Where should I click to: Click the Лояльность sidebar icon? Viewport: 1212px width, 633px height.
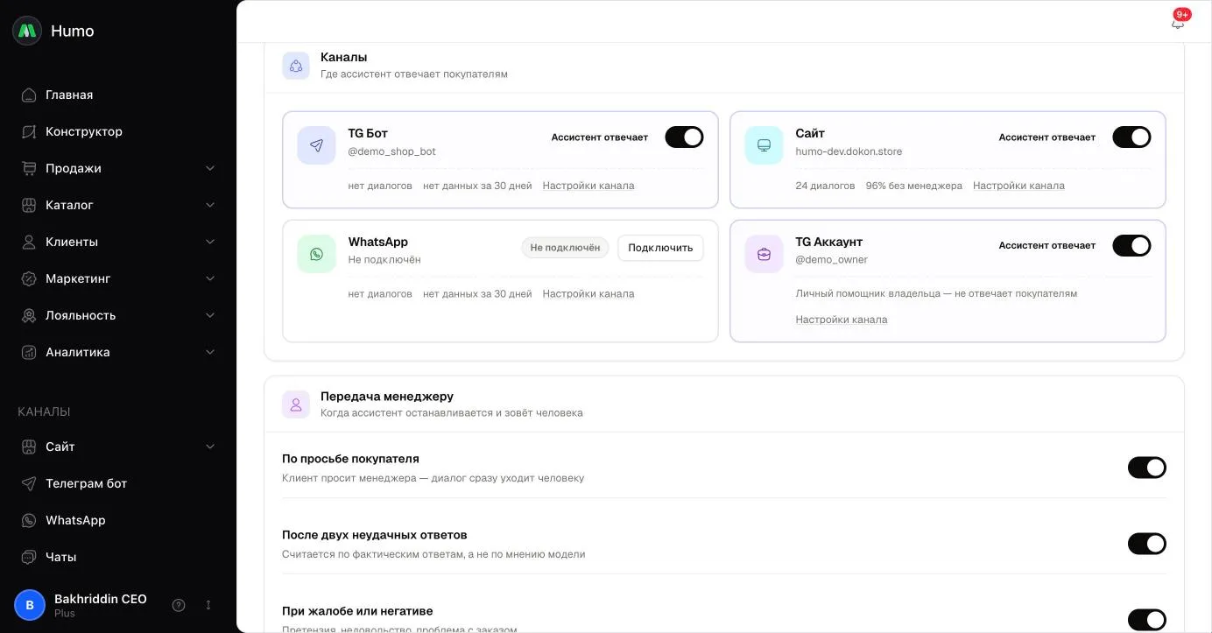29,315
